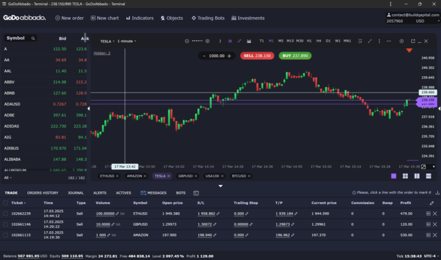Select the horizontal line drawing tool

coord(389,41)
